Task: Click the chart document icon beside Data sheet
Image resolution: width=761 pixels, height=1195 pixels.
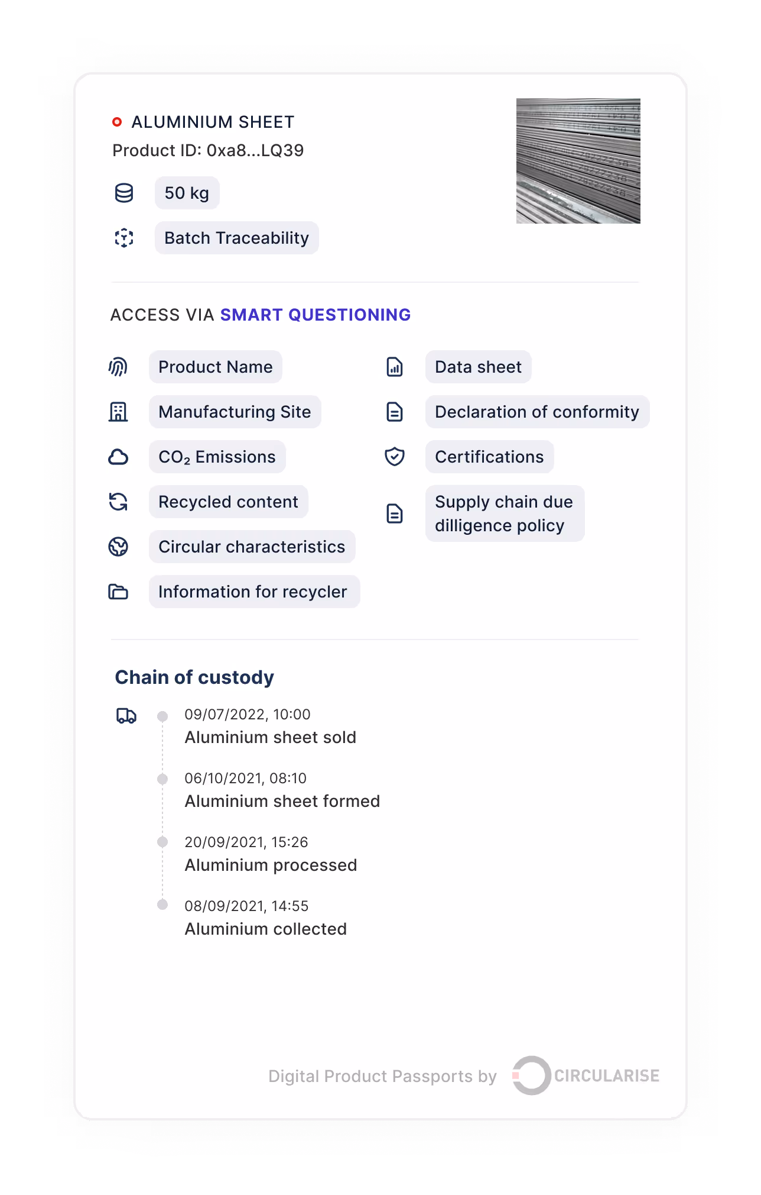Action: (x=394, y=367)
